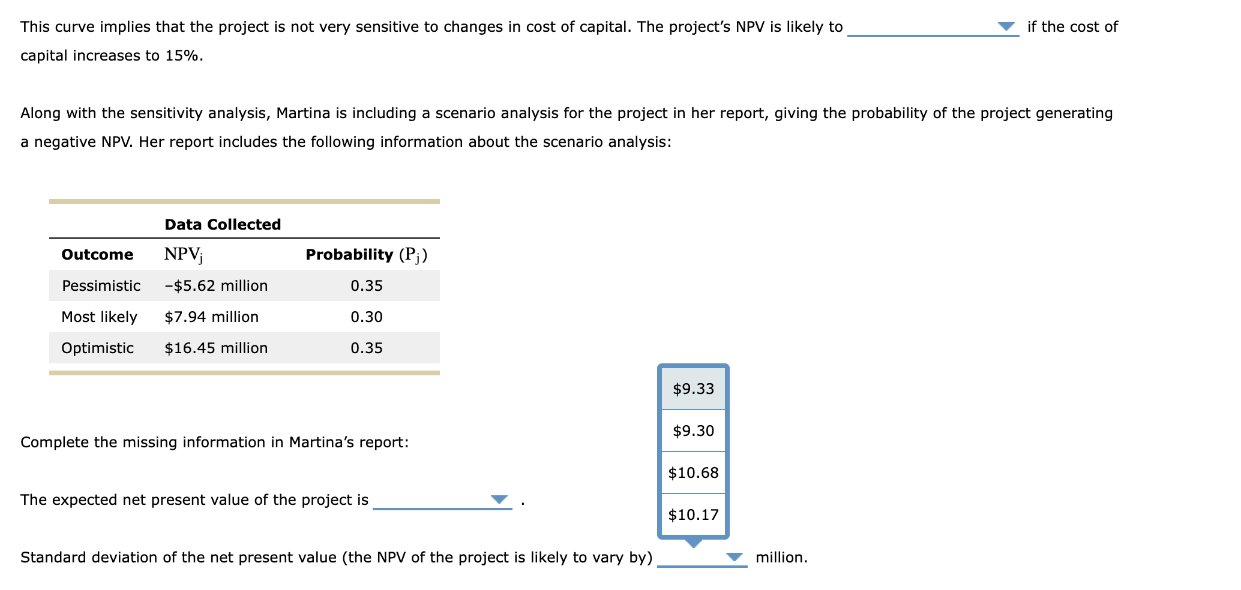Select the Optimistic probability 0.35 cell
This screenshot has width=1241, height=590.
[365, 348]
